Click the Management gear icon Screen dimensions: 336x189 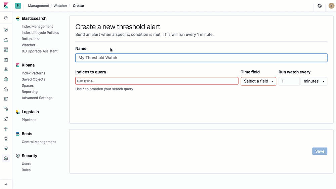pyautogui.click(x=6, y=158)
